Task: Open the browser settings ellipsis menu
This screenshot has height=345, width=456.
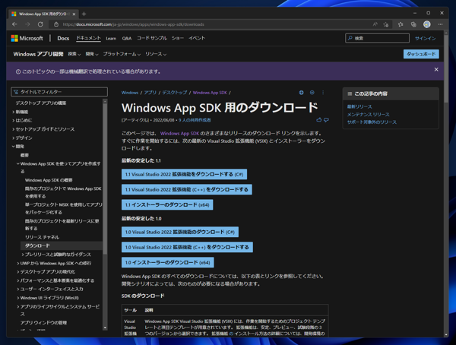Action: [440, 24]
